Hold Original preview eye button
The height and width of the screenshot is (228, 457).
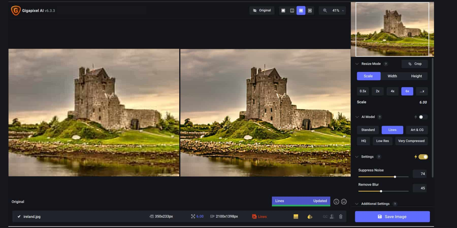[x=262, y=10]
